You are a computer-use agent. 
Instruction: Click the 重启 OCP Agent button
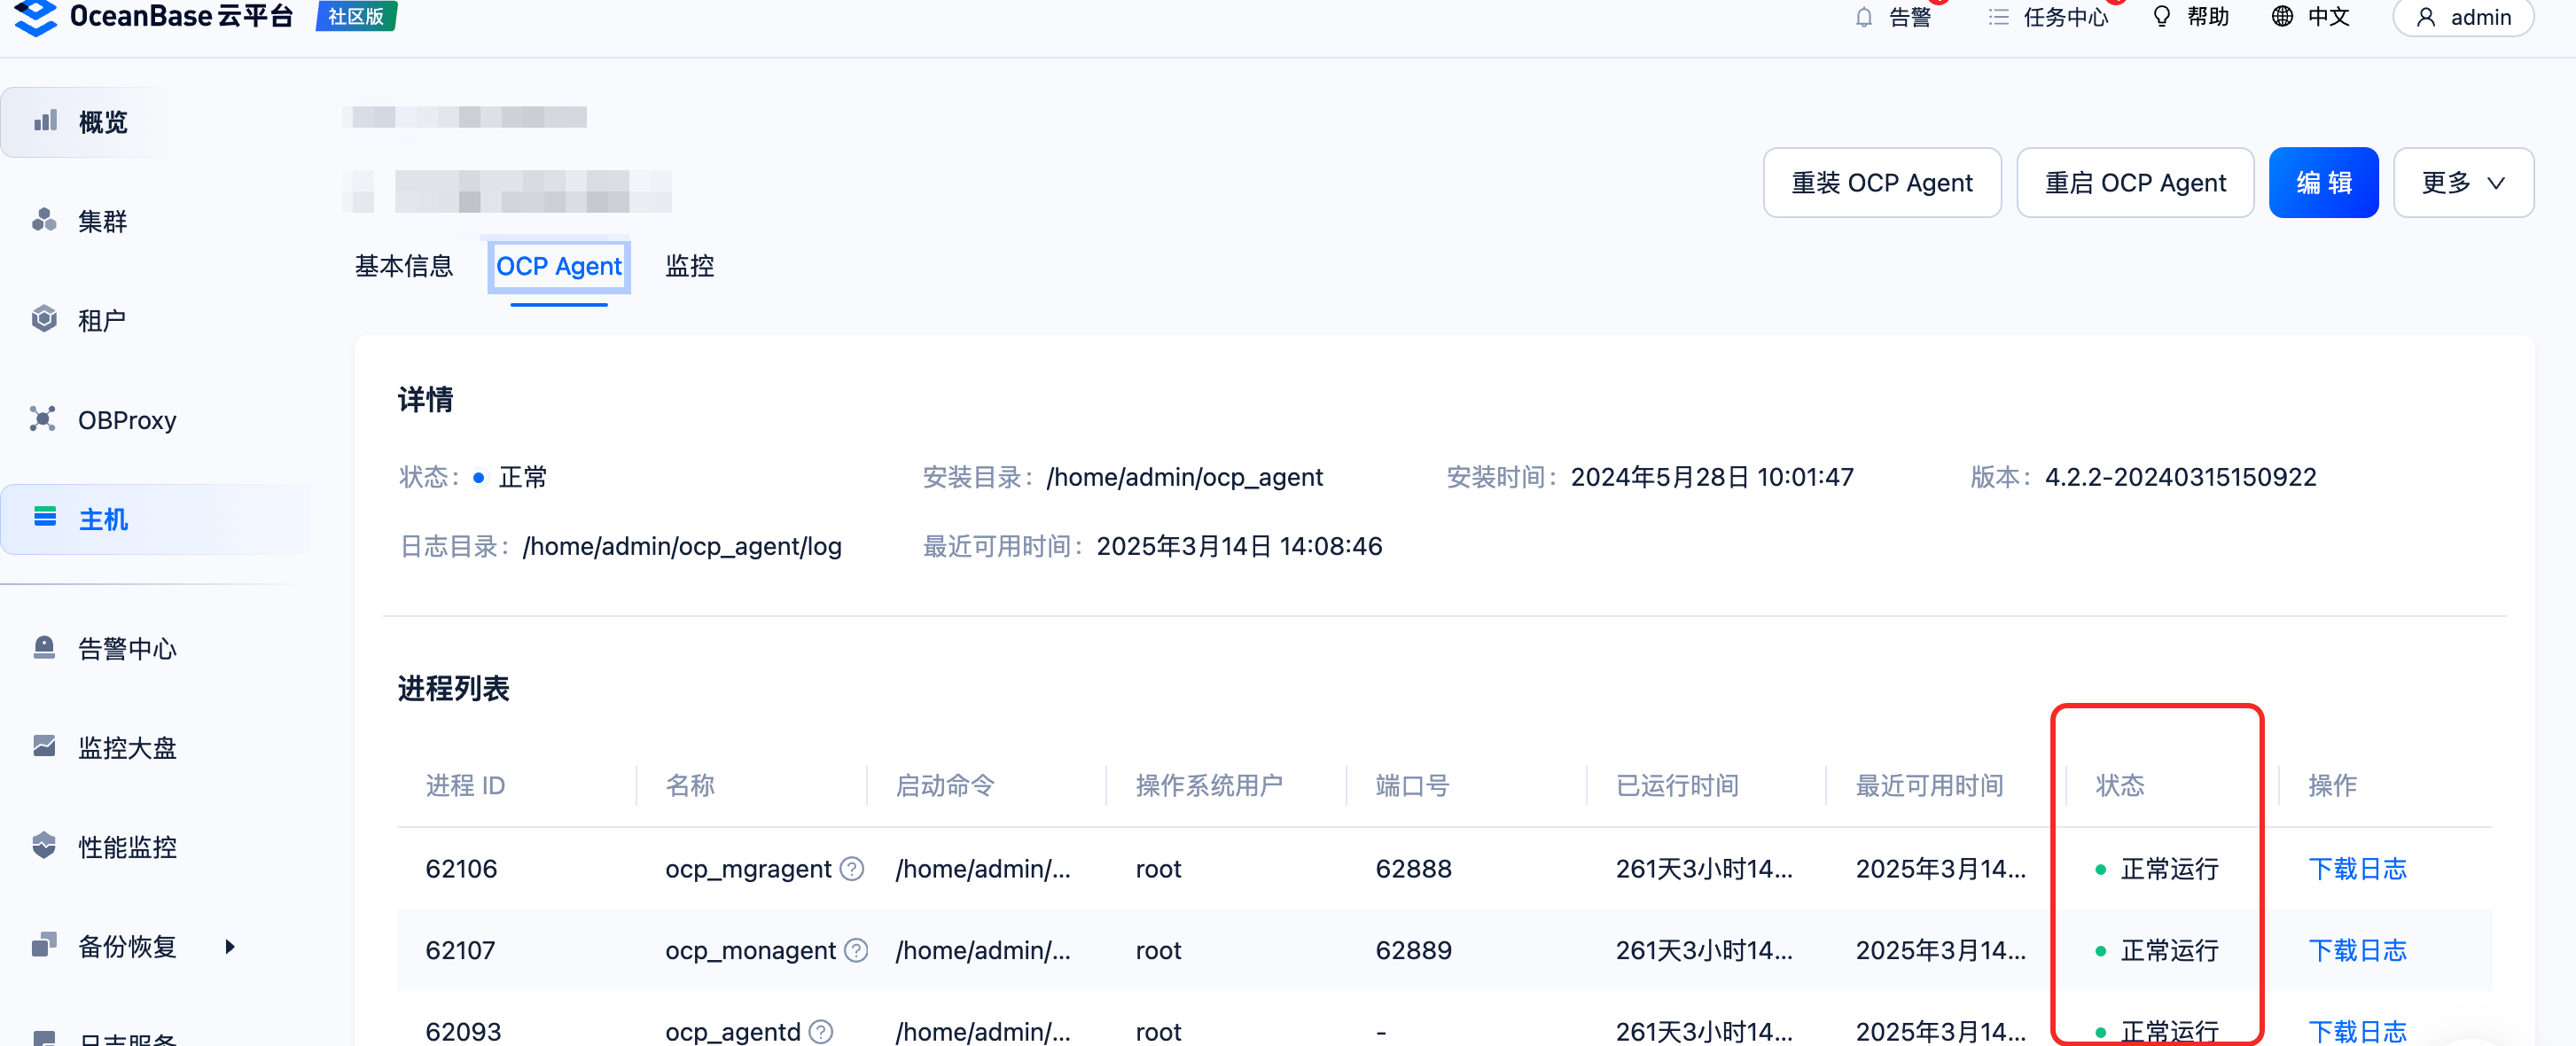coord(2135,182)
